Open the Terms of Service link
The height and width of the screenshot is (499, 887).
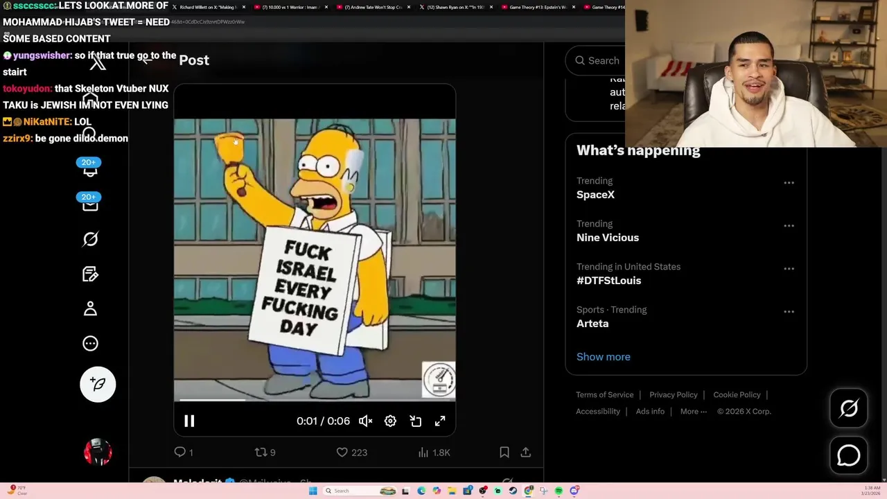coord(604,394)
